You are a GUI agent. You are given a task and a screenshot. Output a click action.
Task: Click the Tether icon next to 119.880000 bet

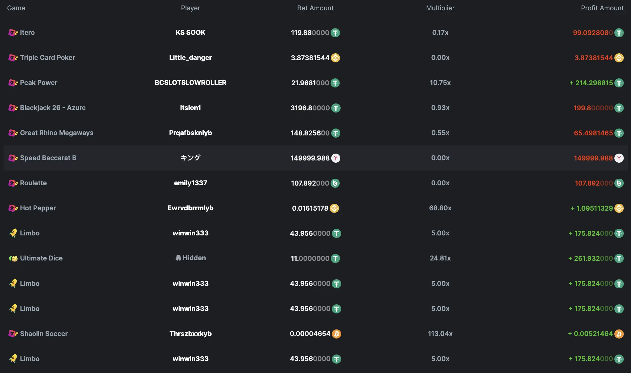[x=335, y=33]
